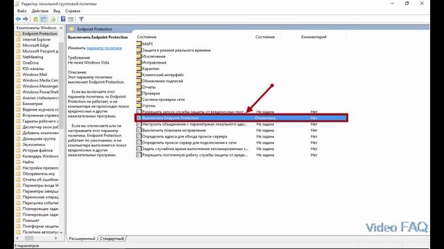The image size is (444, 249).
Task: Collapse the Компоненты Windows tree node
Action: point(36,28)
